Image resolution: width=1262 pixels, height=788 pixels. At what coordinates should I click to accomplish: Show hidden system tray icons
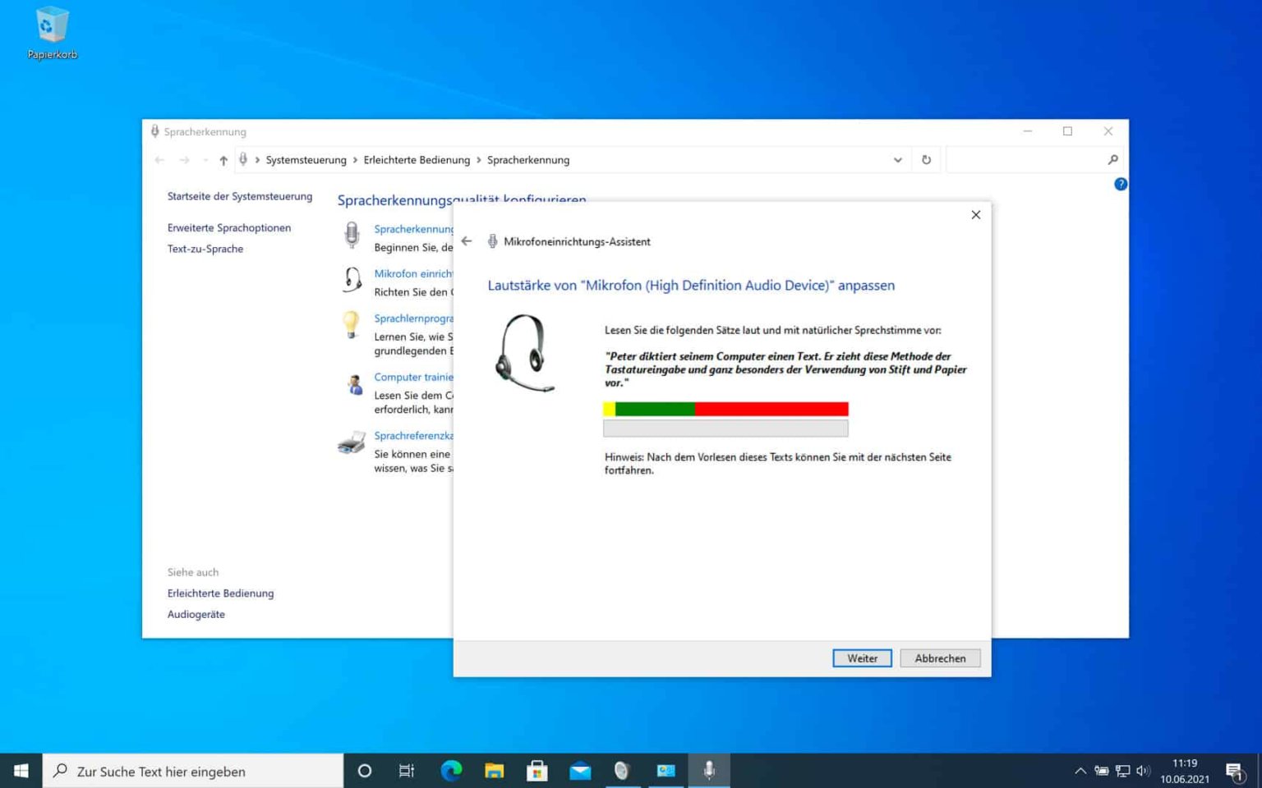pos(1080,771)
